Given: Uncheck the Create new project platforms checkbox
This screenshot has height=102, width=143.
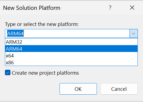Looking at the screenshot, I should pyautogui.click(x=8, y=72).
